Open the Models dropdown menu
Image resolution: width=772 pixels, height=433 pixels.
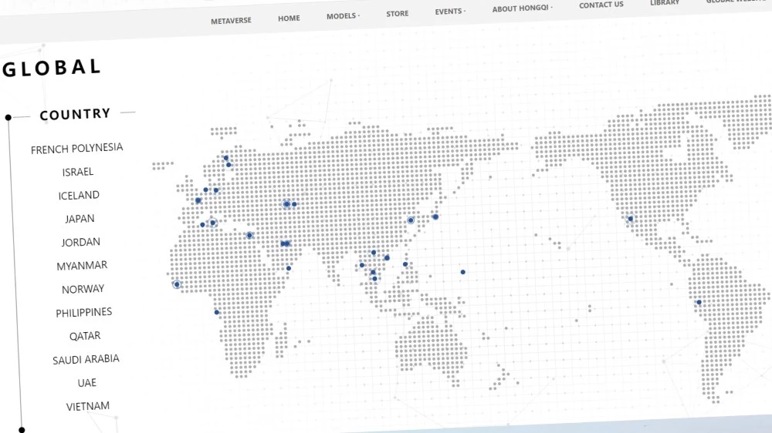coord(343,16)
